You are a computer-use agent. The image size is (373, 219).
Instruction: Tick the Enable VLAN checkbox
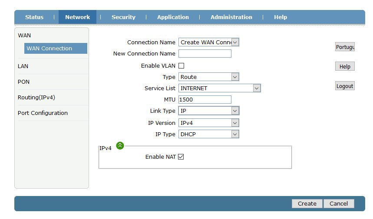(x=181, y=65)
